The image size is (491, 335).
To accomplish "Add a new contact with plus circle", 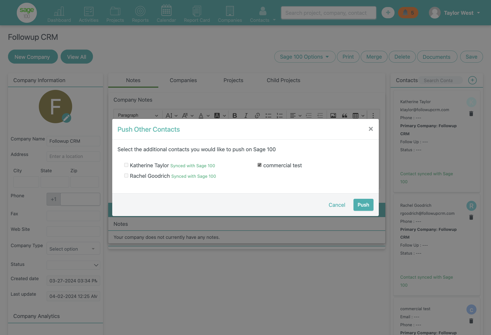I will pos(472,80).
